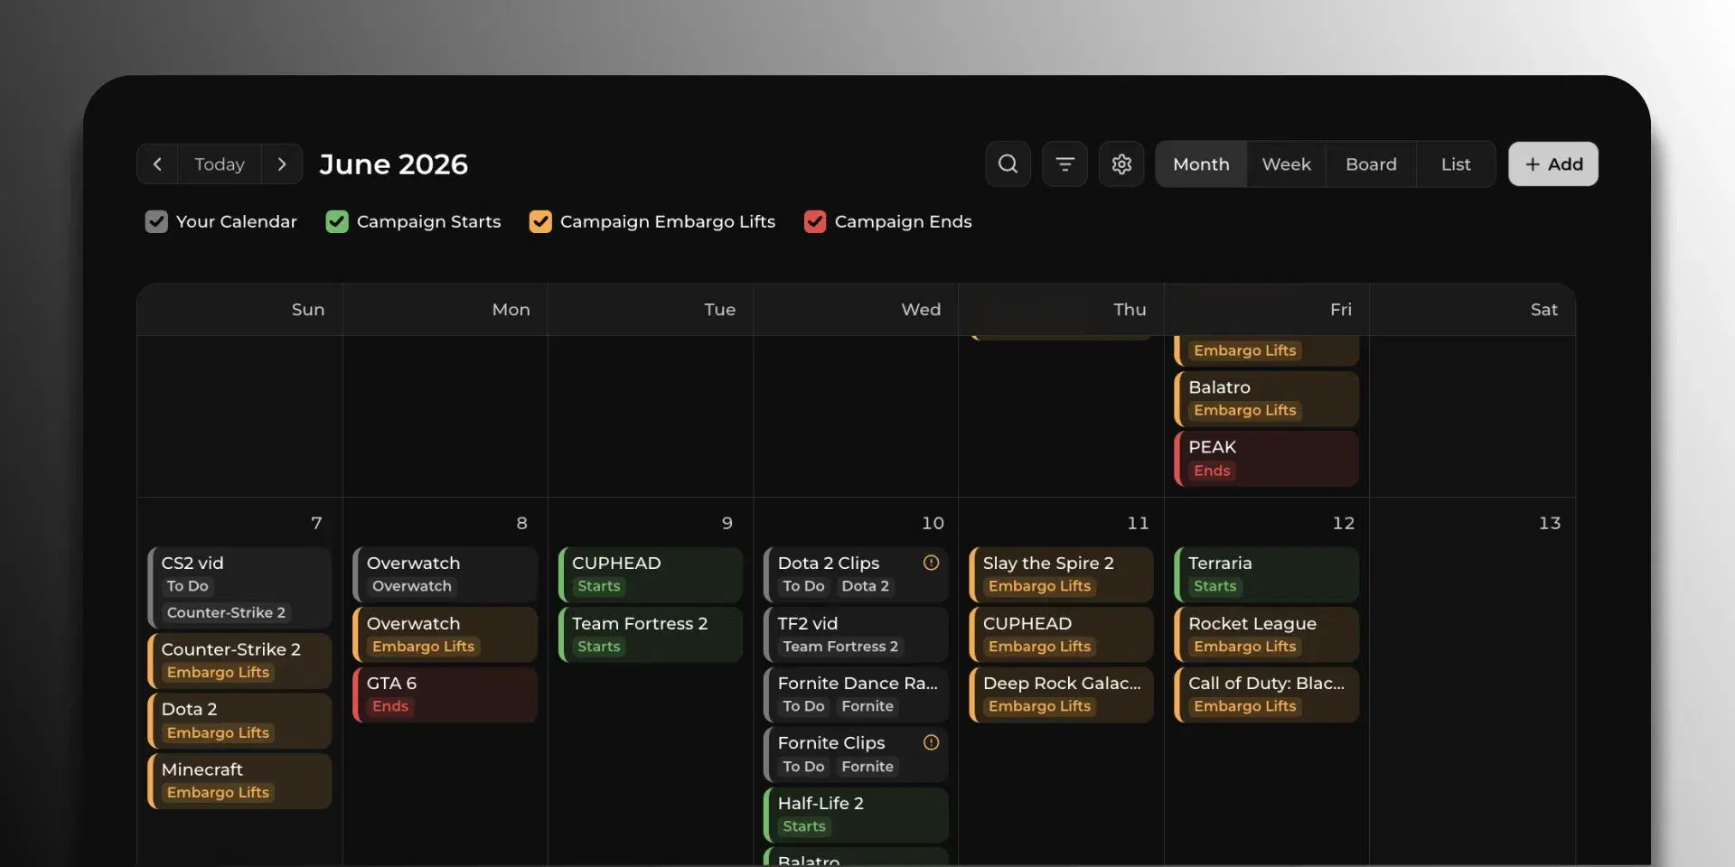Open Overwatch event tagged Overwatch
This screenshot has width=1735, height=867.
pos(445,574)
